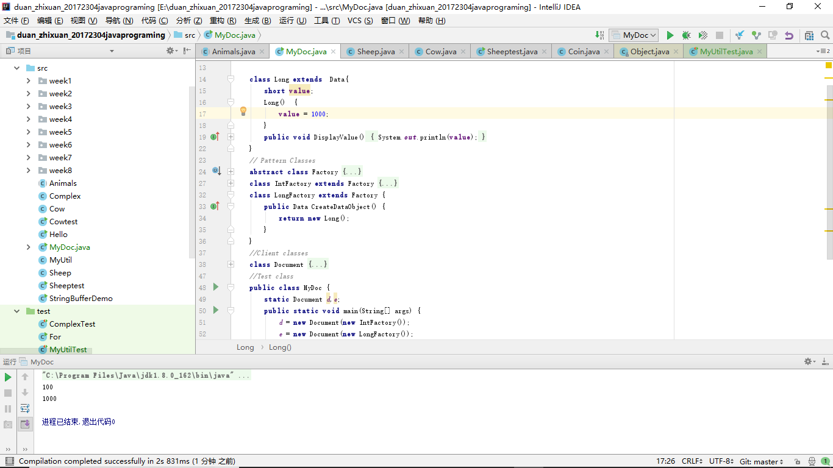Toggle soft-wrap in the run console
This screenshot has height=468, width=833.
point(25,408)
